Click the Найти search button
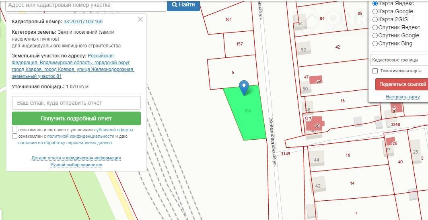This screenshot has width=428, height=220. 183,5
